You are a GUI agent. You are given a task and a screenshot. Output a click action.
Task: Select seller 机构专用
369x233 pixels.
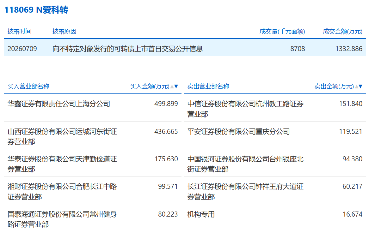(x=201, y=214)
